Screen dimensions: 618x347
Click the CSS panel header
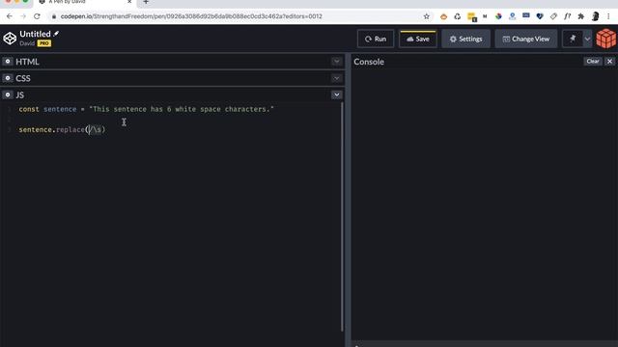pyautogui.click(x=172, y=78)
